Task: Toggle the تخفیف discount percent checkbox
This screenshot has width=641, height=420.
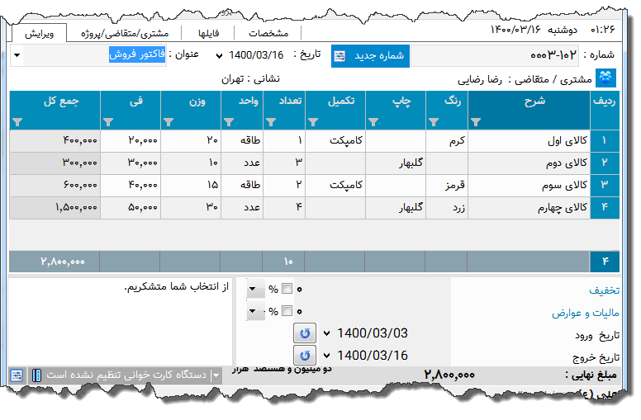Action: click(287, 290)
